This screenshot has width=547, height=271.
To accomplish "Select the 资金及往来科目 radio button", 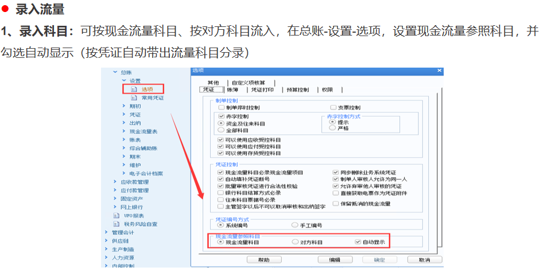I will tap(221, 123).
